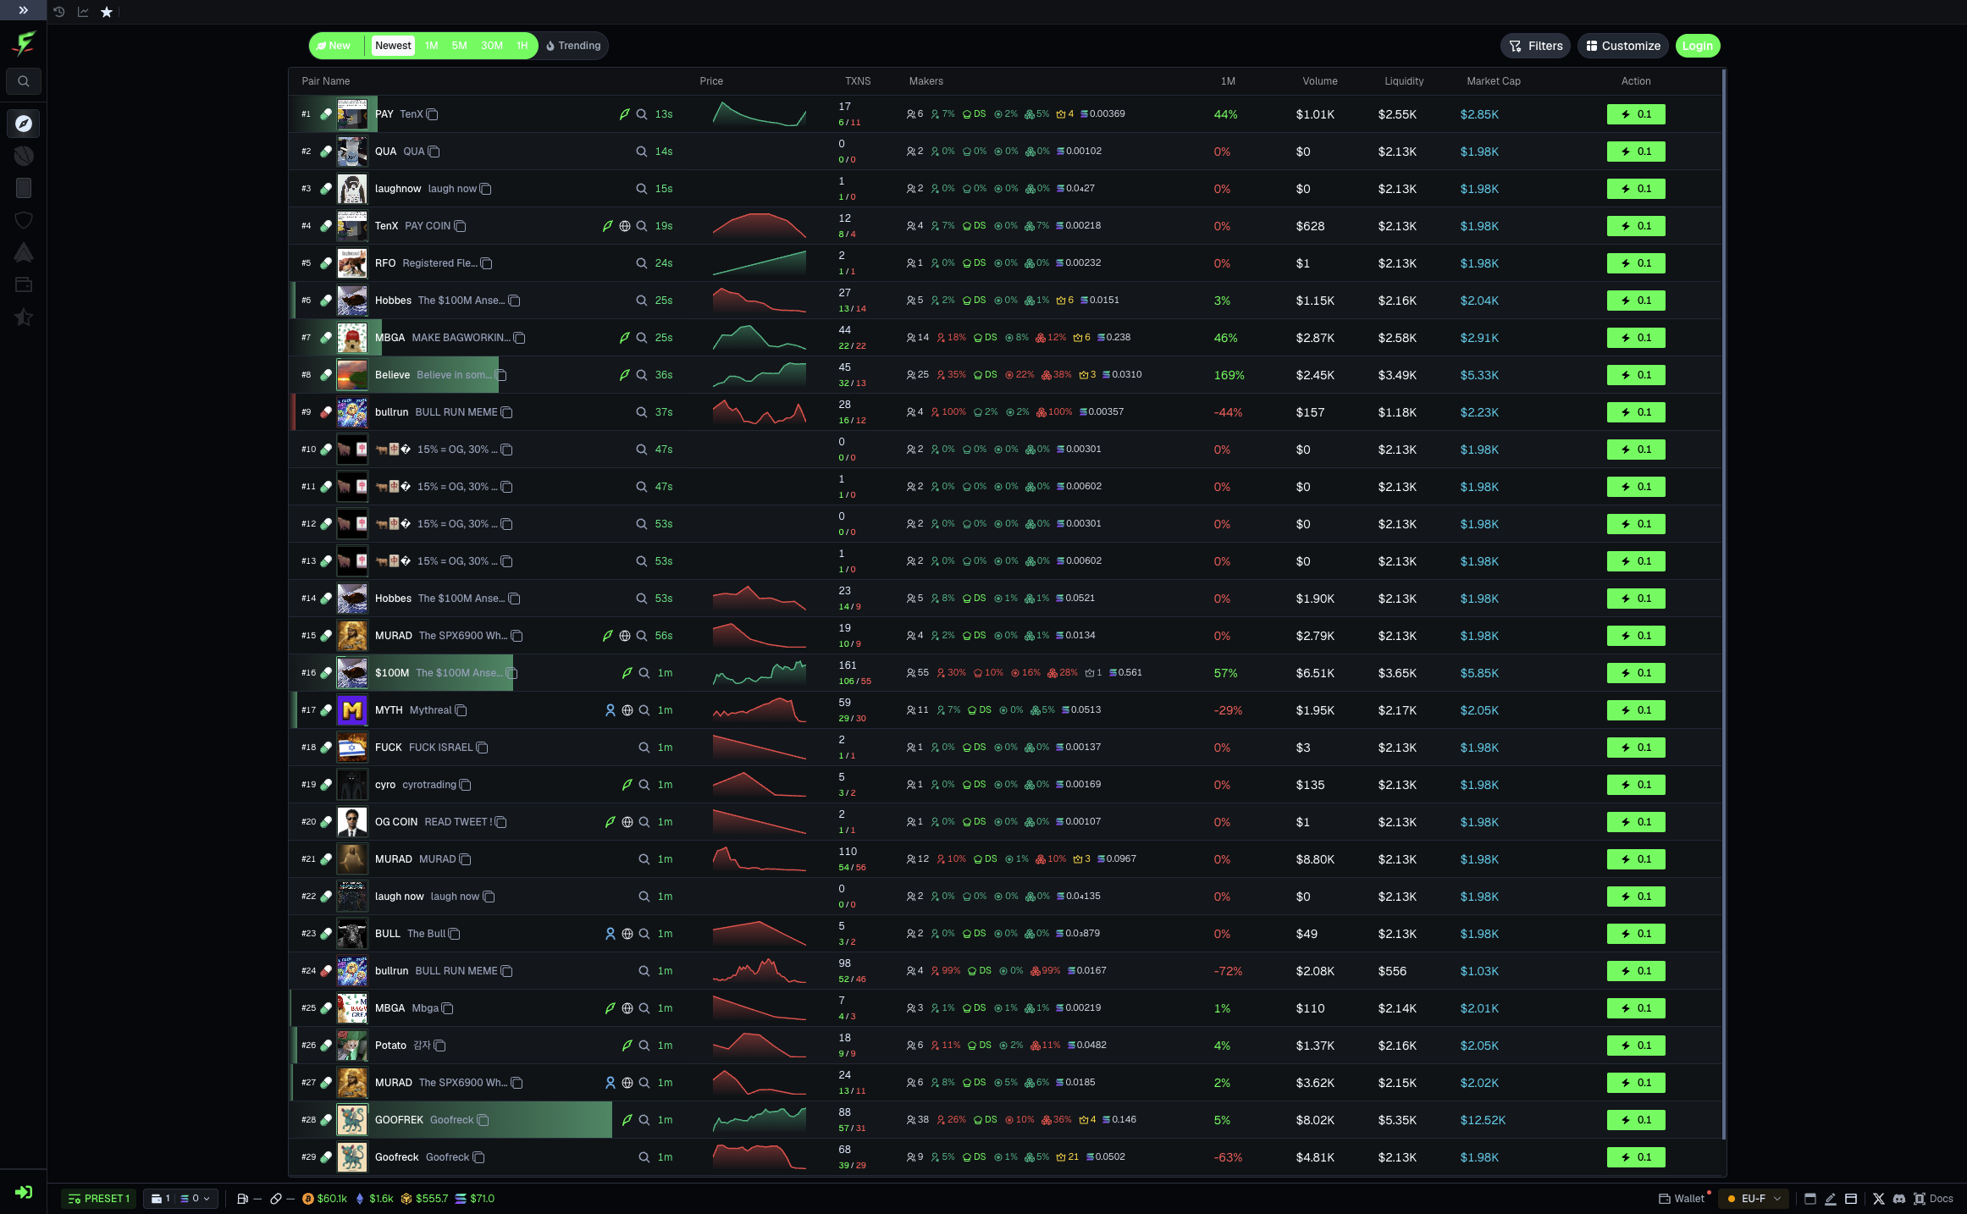Open the Hobbes pair in row #6
Image resolution: width=1967 pixels, height=1214 pixels.
point(1006,301)
